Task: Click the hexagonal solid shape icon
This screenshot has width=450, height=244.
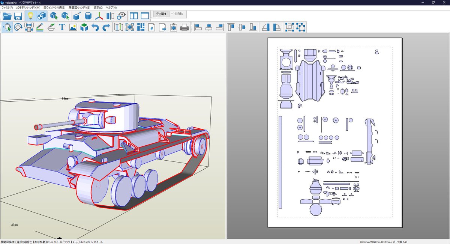Action: point(88,16)
